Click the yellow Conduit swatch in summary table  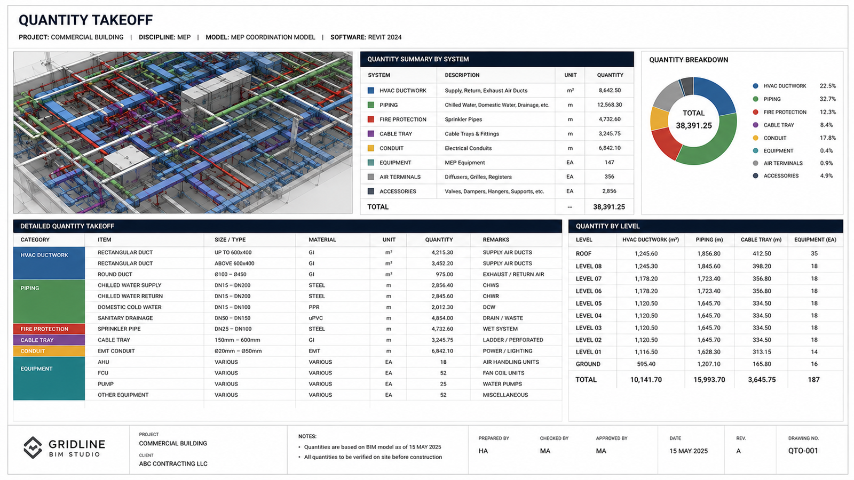(x=371, y=148)
